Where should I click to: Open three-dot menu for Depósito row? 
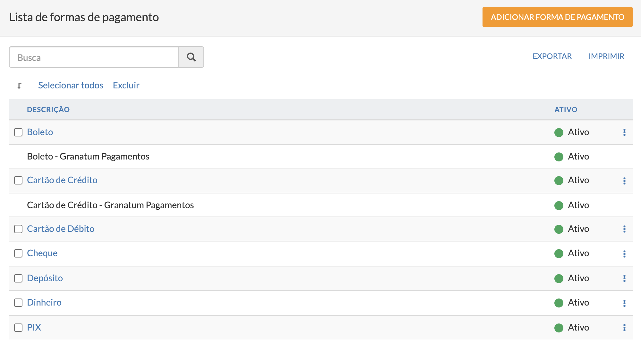coord(624,278)
